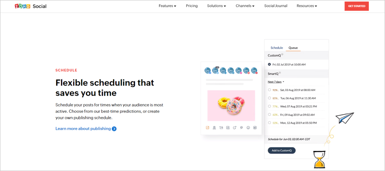Select the Facebook channel avatar

point(208,70)
